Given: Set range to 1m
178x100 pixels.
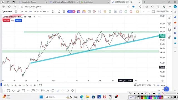Looking at the screenshot, I should (12, 85).
